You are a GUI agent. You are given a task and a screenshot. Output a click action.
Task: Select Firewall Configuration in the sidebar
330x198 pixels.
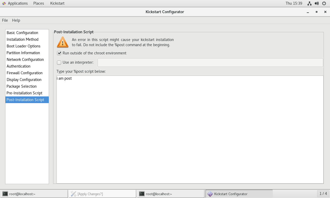tap(27, 73)
